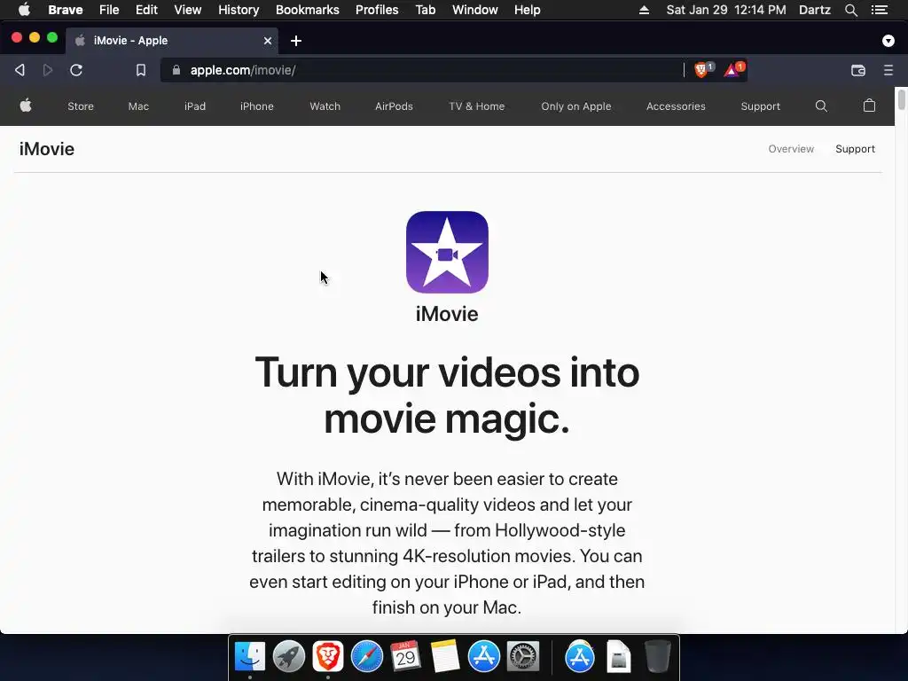Open Spotlight search in menu bar
This screenshot has height=681, width=908.
tap(851, 10)
